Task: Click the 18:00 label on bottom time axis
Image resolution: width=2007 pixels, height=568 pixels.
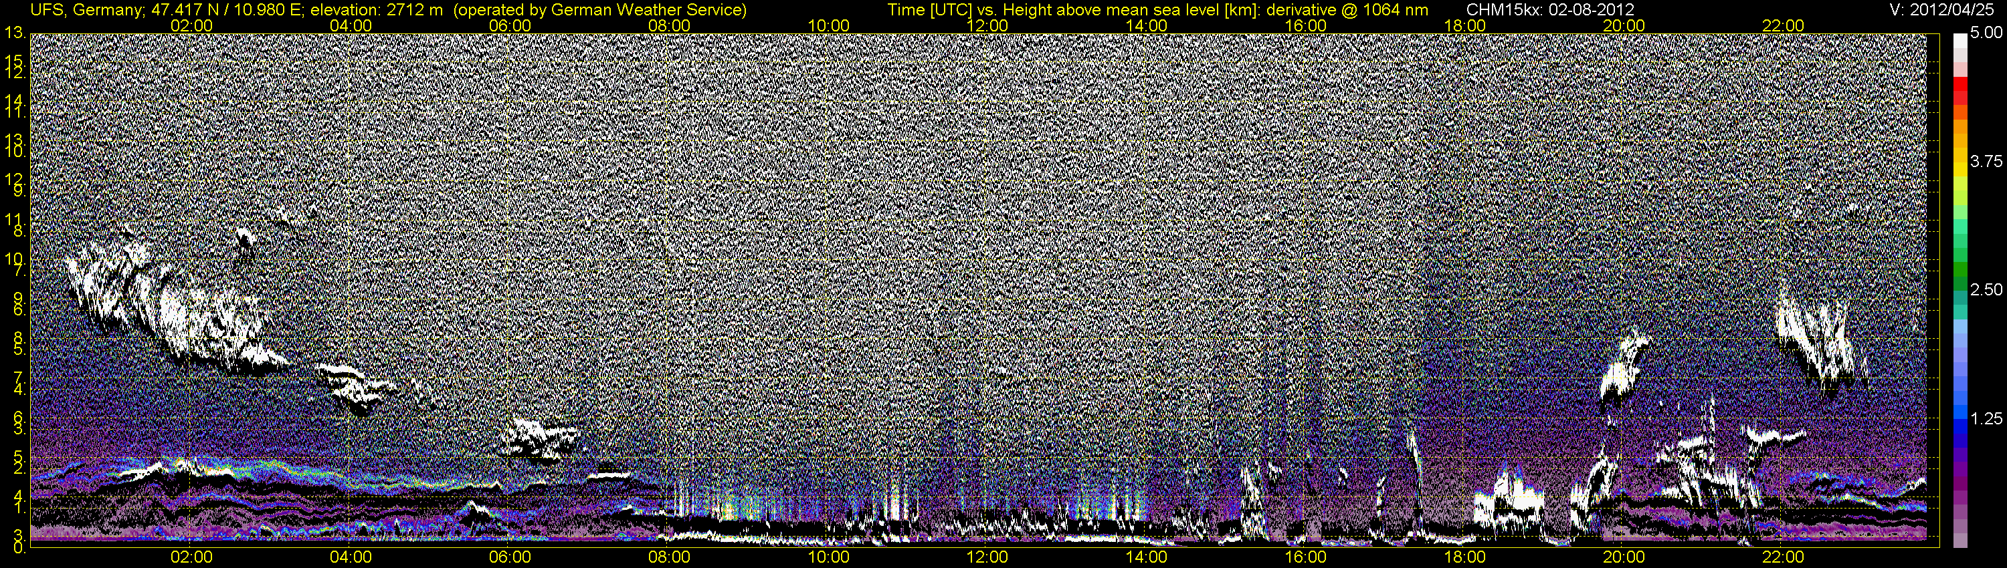Action: click(x=1464, y=558)
